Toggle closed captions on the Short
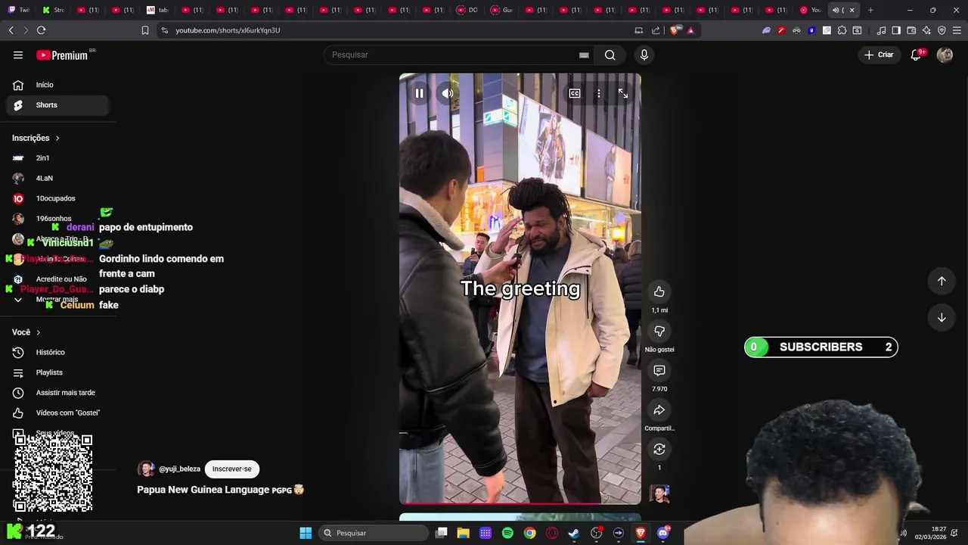 (x=575, y=93)
